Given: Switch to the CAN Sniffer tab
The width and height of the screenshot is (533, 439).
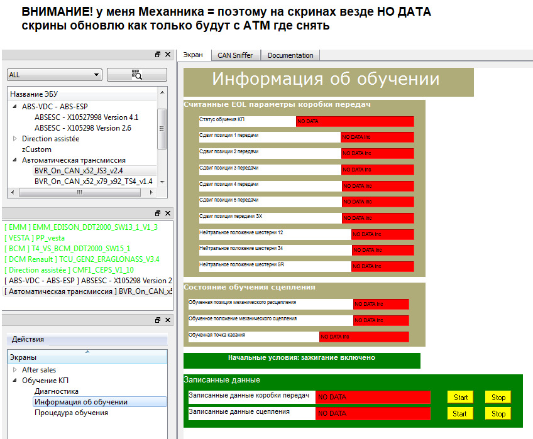Looking at the screenshot, I should [235, 55].
